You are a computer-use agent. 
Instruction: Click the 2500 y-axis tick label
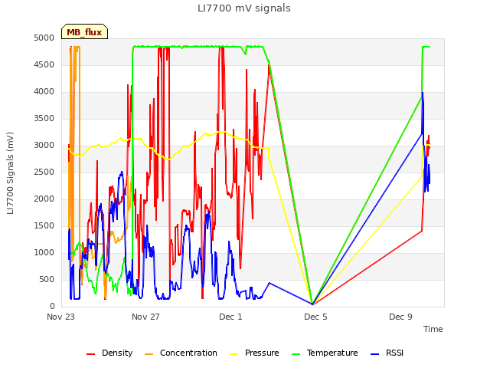click(44, 172)
